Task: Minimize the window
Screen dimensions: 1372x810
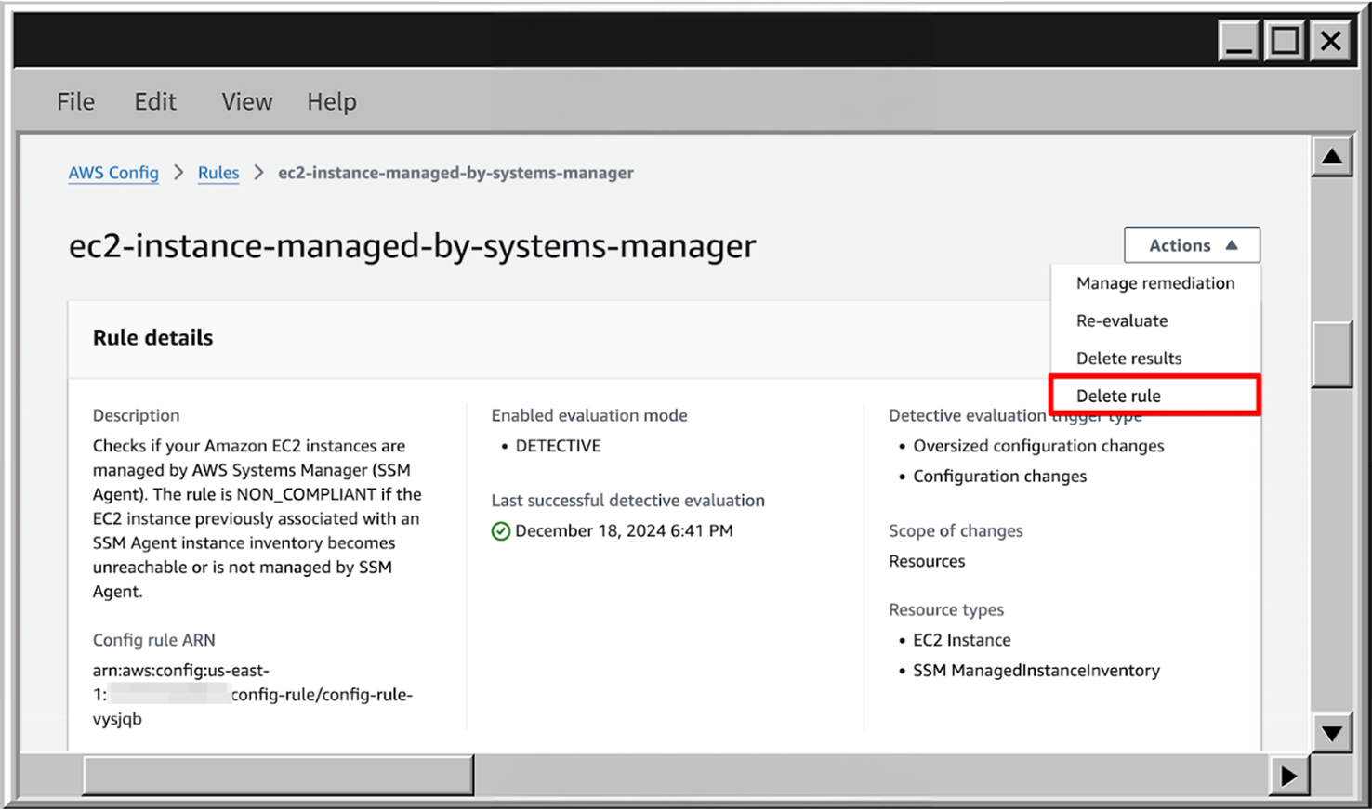Action: 1239,42
